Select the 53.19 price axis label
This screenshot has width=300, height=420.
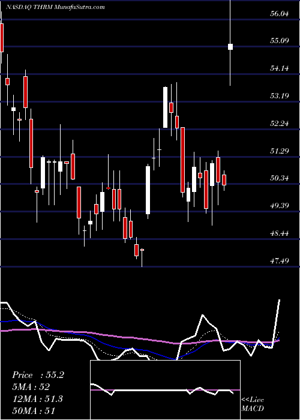tap(279, 95)
